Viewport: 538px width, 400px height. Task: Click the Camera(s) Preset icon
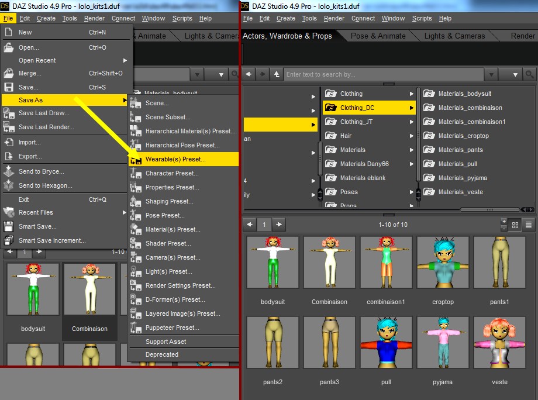click(x=136, y=258)
